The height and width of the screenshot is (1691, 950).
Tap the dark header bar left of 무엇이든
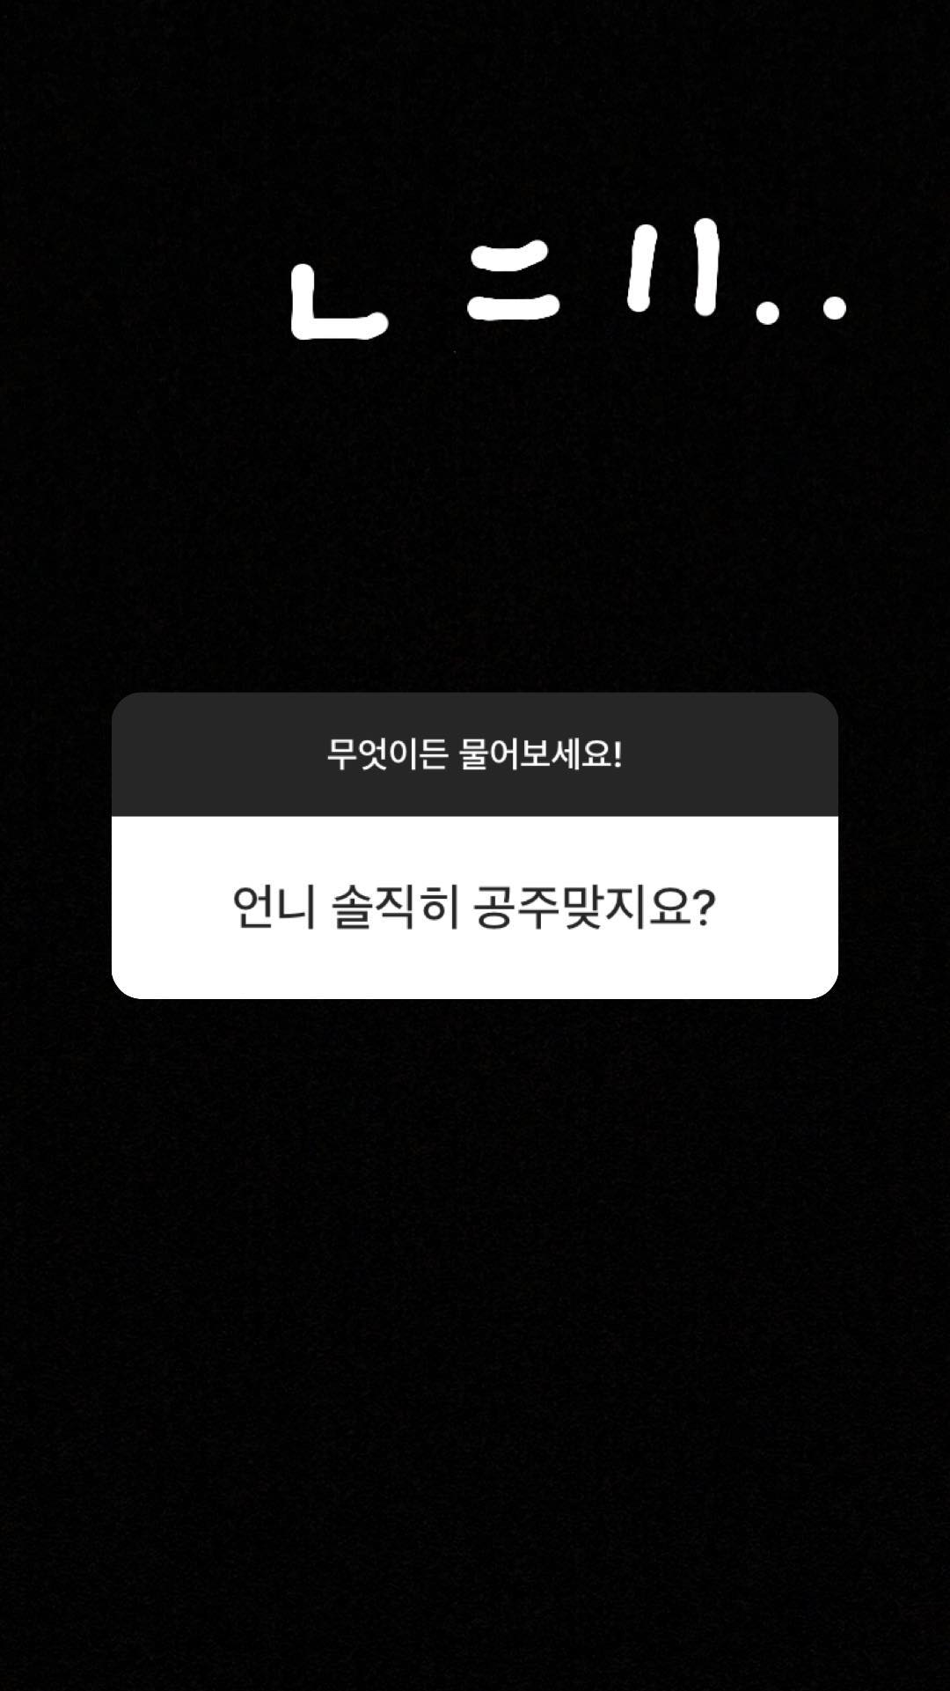pos(219,754)
